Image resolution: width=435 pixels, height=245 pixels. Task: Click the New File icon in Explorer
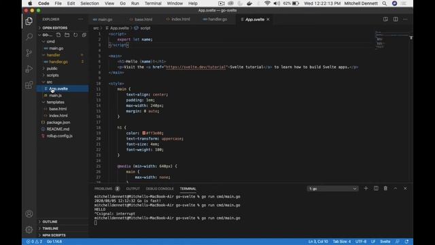(58, 35)
